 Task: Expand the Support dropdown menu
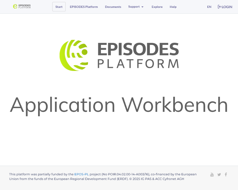136,7
